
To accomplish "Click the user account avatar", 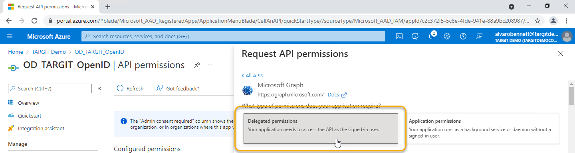I will tap(567, 36).
